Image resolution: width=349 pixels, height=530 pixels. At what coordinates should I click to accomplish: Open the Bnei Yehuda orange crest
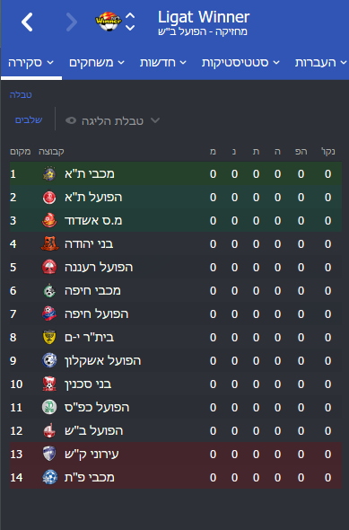tap(49, 243)
